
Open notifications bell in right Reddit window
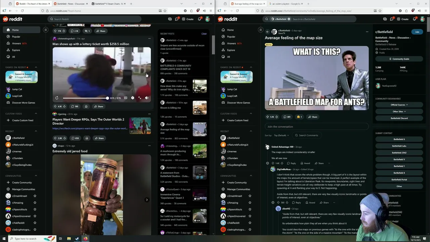(414, 19)
